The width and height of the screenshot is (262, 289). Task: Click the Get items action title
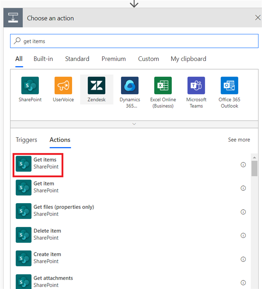coord(45,160)
